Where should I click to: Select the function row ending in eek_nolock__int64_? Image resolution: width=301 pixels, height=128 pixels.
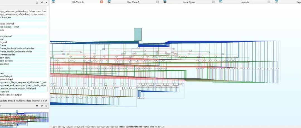click(23, 27)
